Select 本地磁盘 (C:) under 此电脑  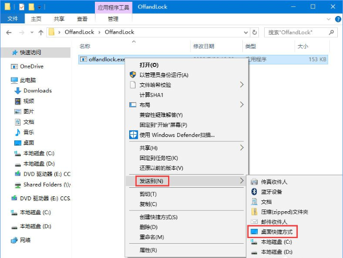39,154
